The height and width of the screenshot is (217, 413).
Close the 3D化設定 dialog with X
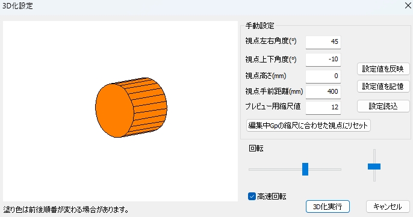(x=408, y=5)
